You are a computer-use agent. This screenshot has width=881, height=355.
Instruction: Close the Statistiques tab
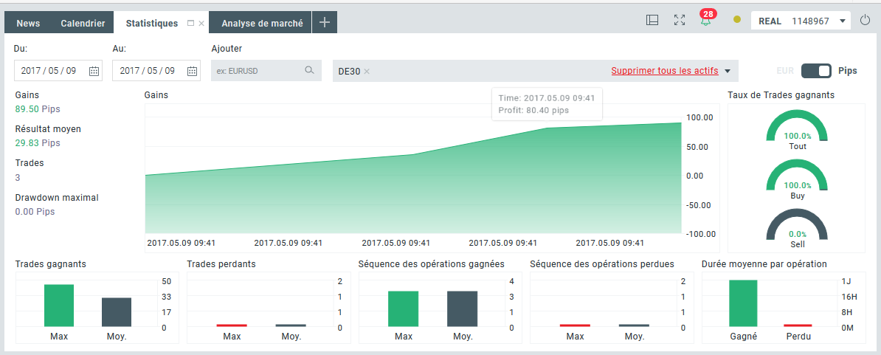click(x=201, y=24)
